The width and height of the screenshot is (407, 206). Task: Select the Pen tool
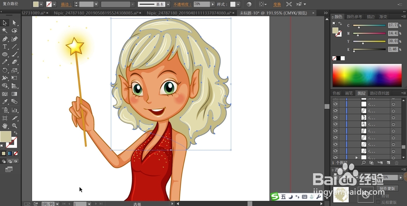point(4,39)
